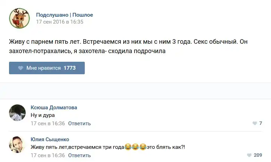Open Ксюша Долматова's profile picture
This screenshot has width=271, height=162.
[x=17, y=113]
